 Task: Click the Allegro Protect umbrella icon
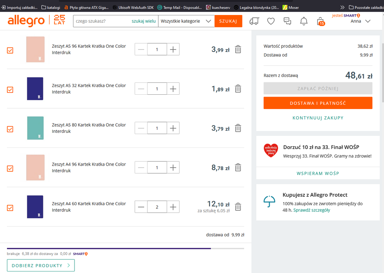269,202
